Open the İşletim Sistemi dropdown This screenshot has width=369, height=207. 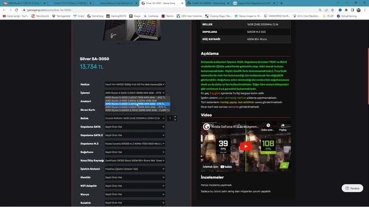(x=135, y=169)
